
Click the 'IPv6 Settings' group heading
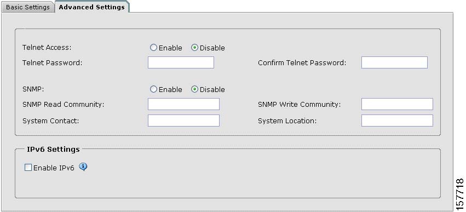coord(53,149)
